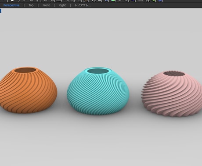Screen dimensions: 202x166
Task: Switch to the Perspective viewport tab
Action: coord(11,5)
